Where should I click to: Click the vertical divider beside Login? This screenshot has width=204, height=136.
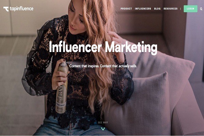[x=181, y=9]
